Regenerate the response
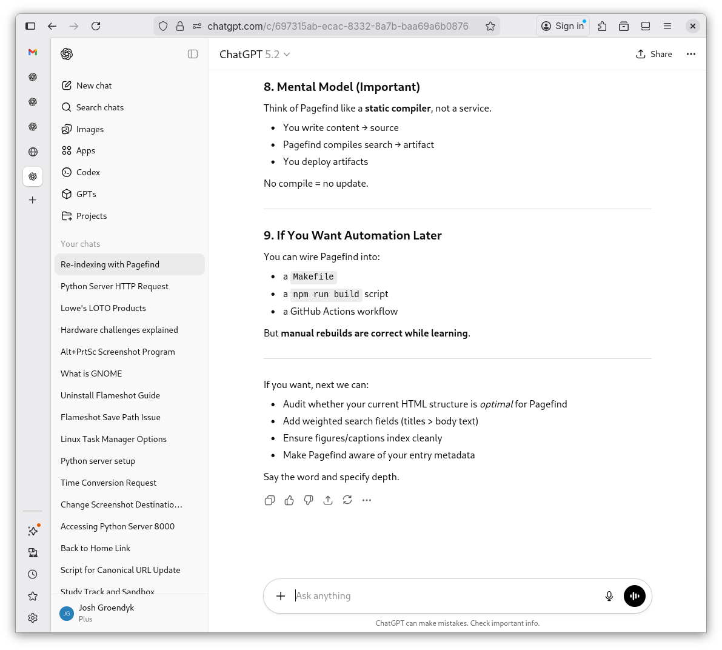The image size is (722, 650). click(347, 500)
